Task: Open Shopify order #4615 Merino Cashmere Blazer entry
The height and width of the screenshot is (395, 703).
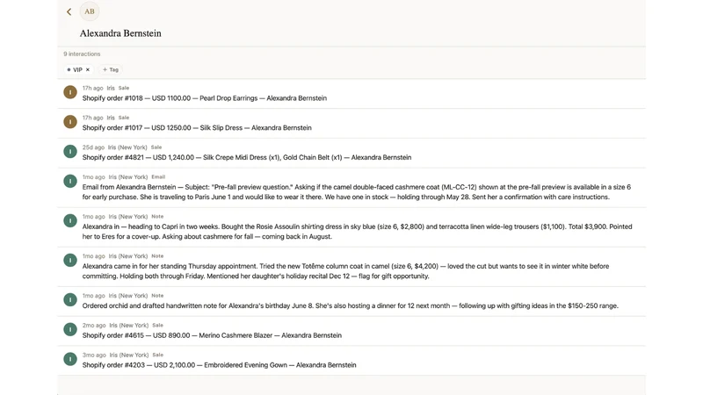Action: coord(351,331)
